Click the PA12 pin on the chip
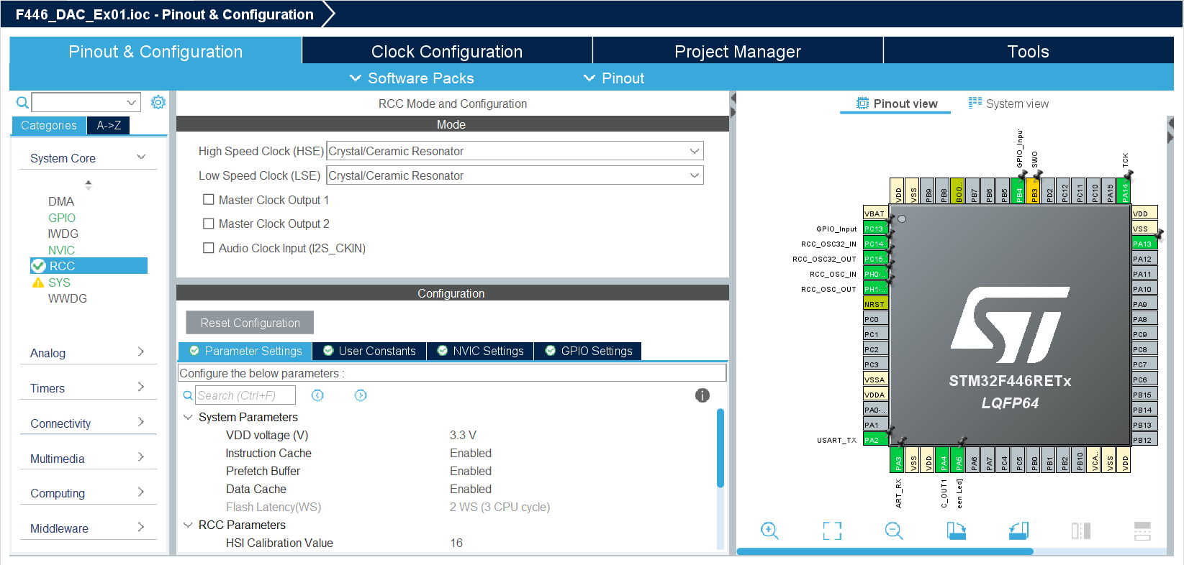 [1144, 259]
